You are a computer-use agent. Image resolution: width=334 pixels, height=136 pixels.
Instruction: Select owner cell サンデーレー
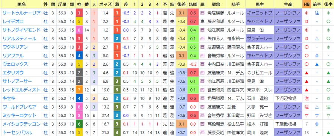259,39
